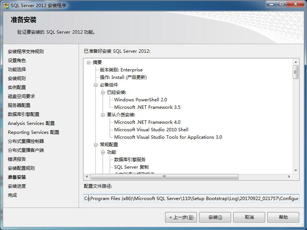Click 分布式重播控制器 step
The height and width of the screenshot is (230, 307).
tap(26, 141)
